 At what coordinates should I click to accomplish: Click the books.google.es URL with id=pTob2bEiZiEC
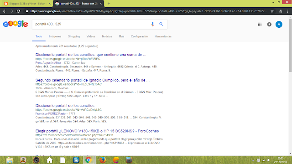[68, 59]
